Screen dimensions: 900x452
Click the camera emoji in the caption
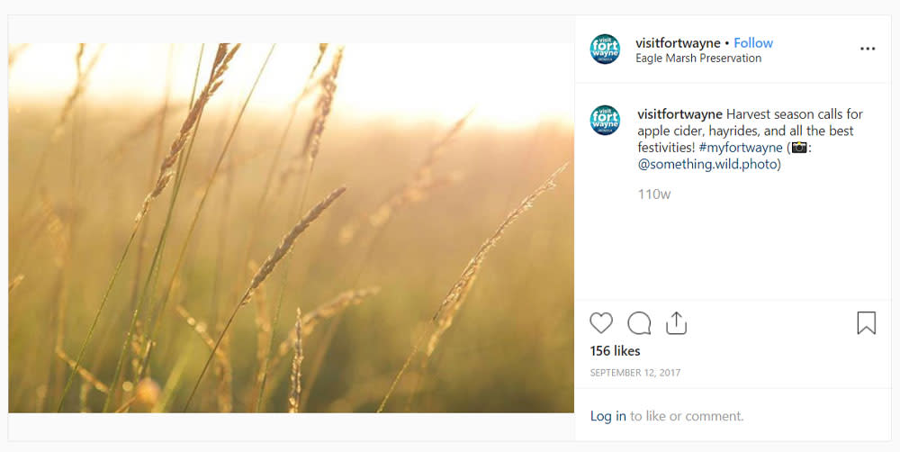(798, 148)
